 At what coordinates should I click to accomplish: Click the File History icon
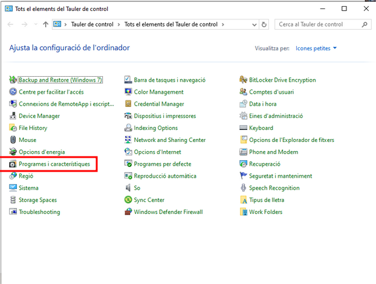[x=13, y=128]
